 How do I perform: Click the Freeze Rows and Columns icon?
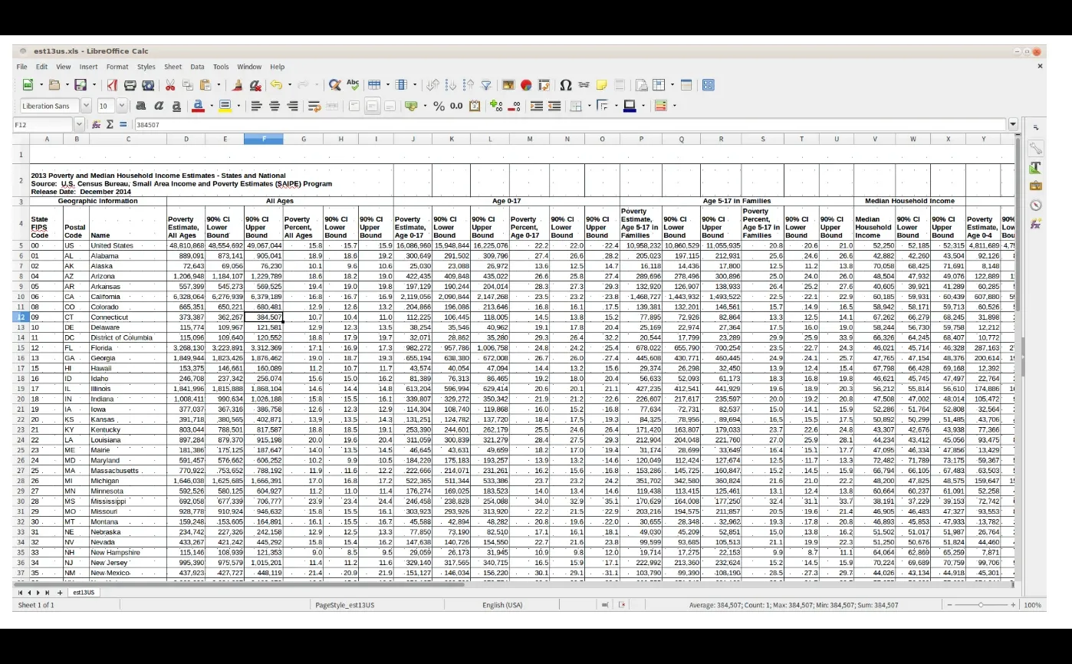tap(659, 85)
